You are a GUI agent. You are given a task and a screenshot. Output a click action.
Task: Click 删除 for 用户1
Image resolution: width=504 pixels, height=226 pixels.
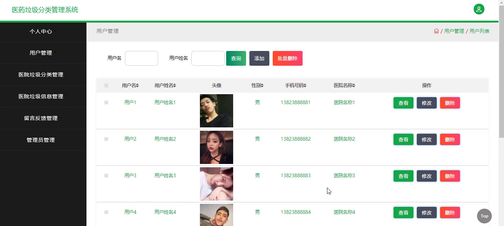[450, 103]
